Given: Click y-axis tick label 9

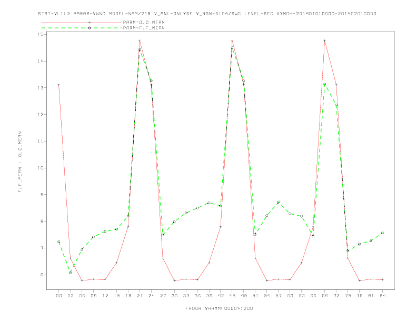Looking at the screenshot, I should (42, 195).
